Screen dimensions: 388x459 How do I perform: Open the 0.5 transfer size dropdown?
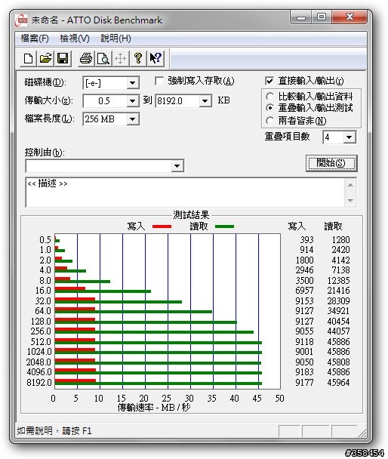pyautogui.click(x=133, y=101)
